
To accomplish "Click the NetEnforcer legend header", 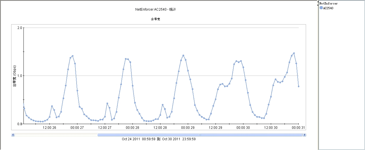I will pyautogui.click(x=329, y=4).
